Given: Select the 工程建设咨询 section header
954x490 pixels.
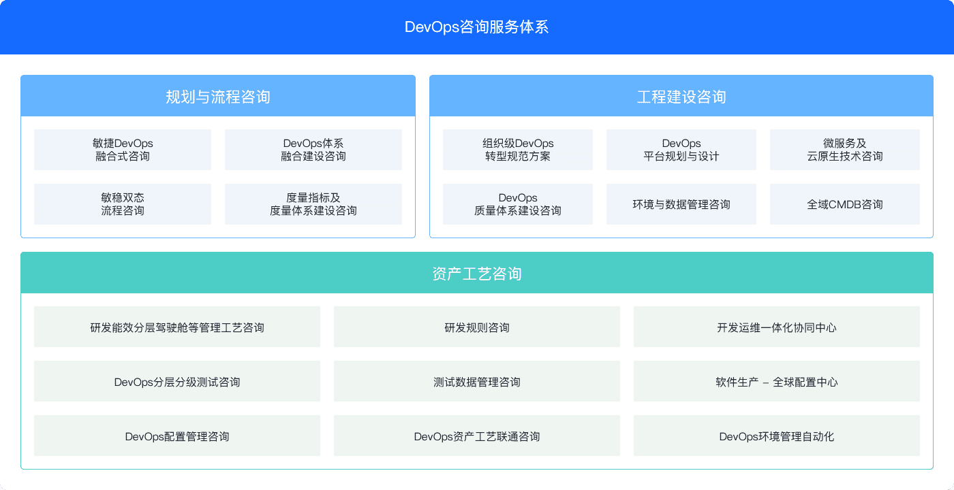Looking at the screenshot, I should (681, 95).
